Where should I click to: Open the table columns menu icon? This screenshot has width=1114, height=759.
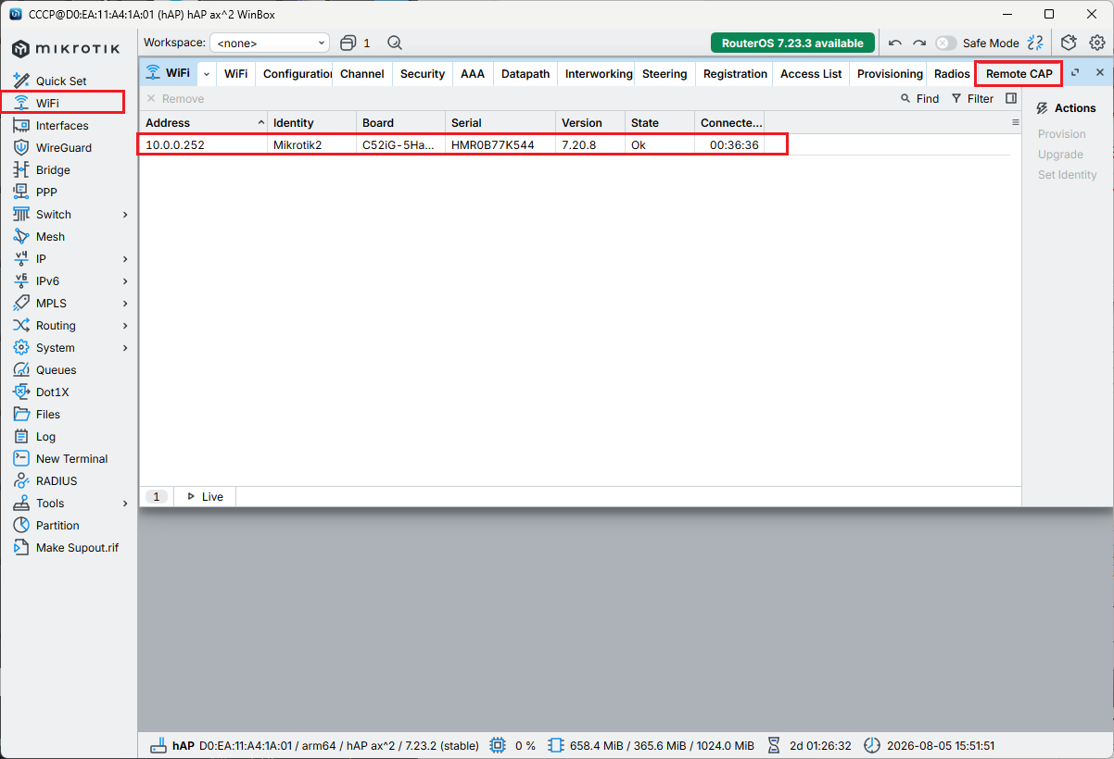[x=1015, y=122]
